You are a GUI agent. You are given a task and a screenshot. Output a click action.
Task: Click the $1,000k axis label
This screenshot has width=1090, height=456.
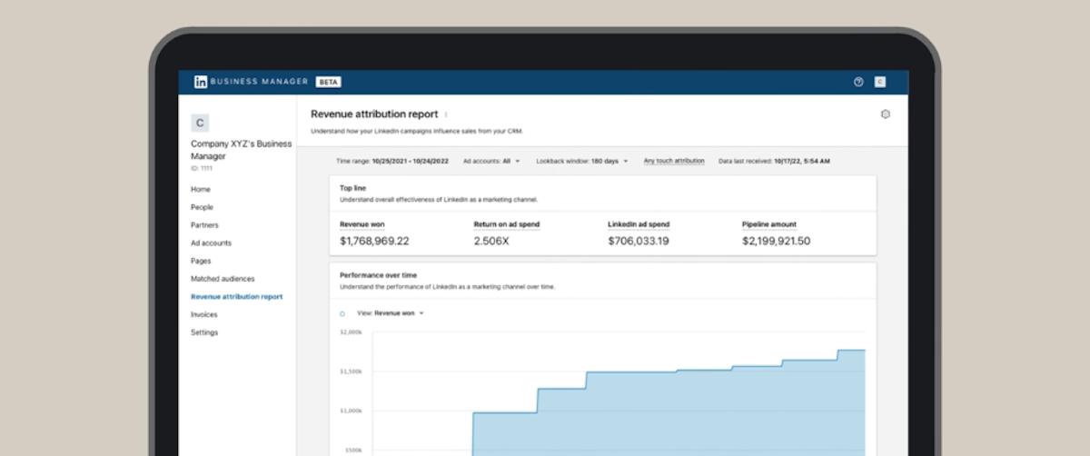352,411
